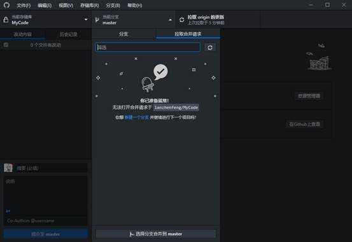Image resolution: width=352 pixels, height=242 pixels.
Task: Pull updates from origin
Action: point(218,20)
